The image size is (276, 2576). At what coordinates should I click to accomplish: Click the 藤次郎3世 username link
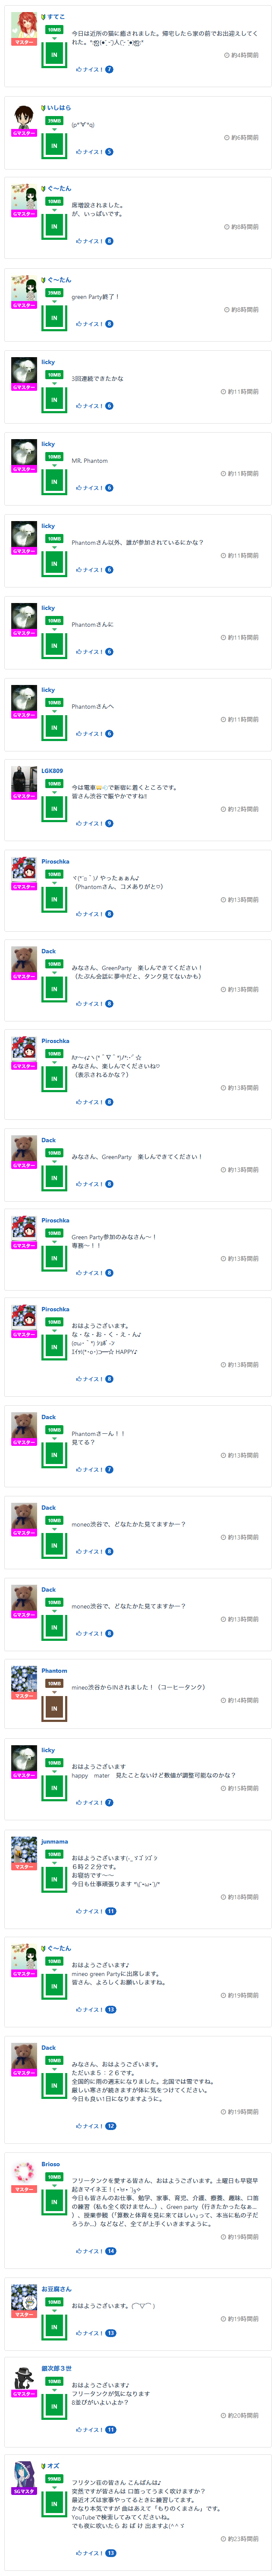point(56,2369)
